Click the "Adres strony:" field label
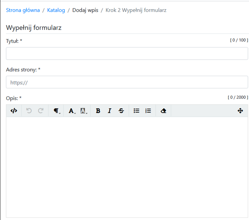Screen dimensions: 249x220 (23, 70)
